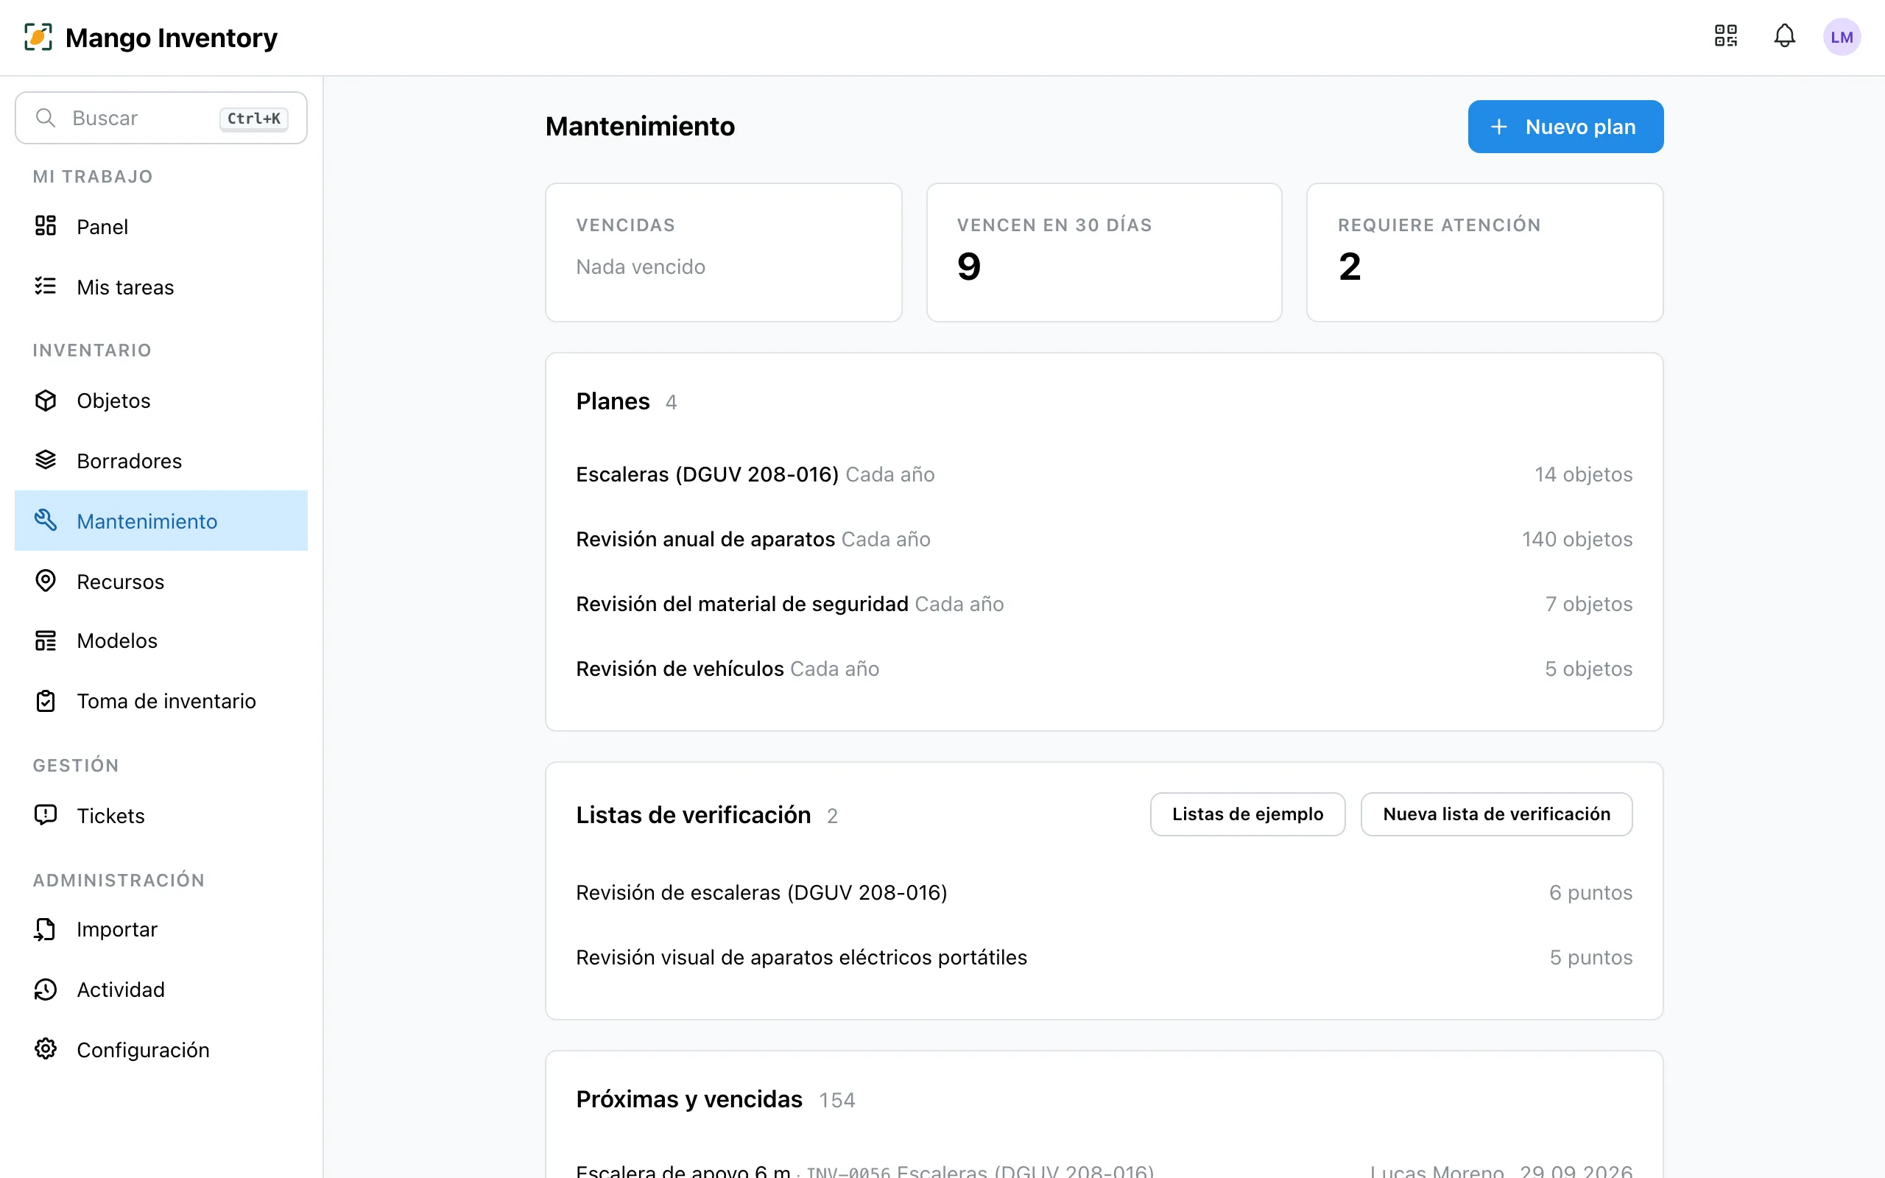Click the Configuración gear icon

[x=46, y=1048]
